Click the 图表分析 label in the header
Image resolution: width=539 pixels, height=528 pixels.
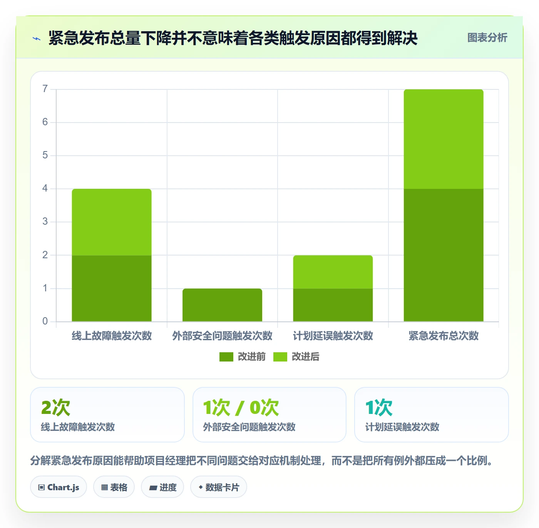click(x=487, y=38)
